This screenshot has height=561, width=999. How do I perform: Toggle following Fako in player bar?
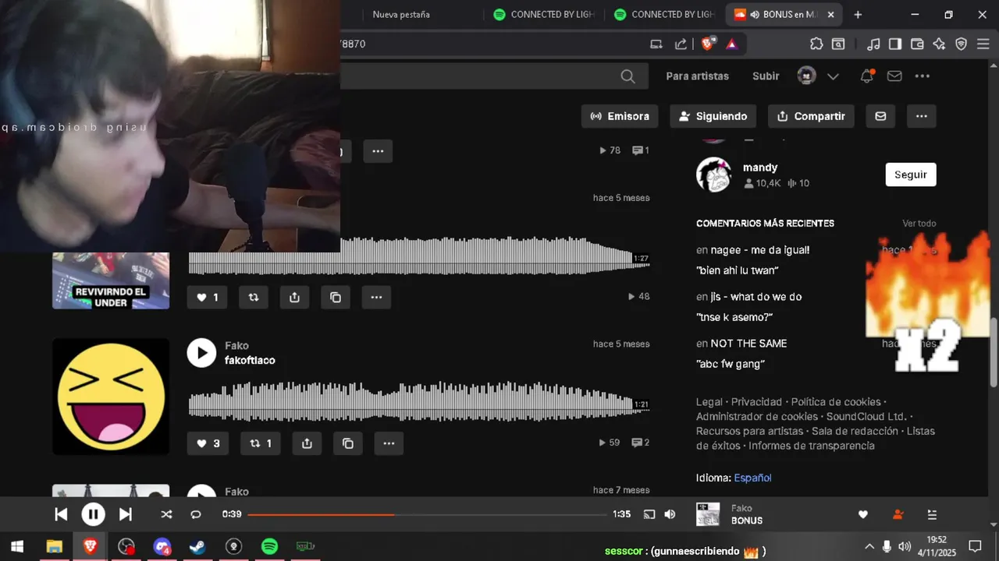(898, 514)
